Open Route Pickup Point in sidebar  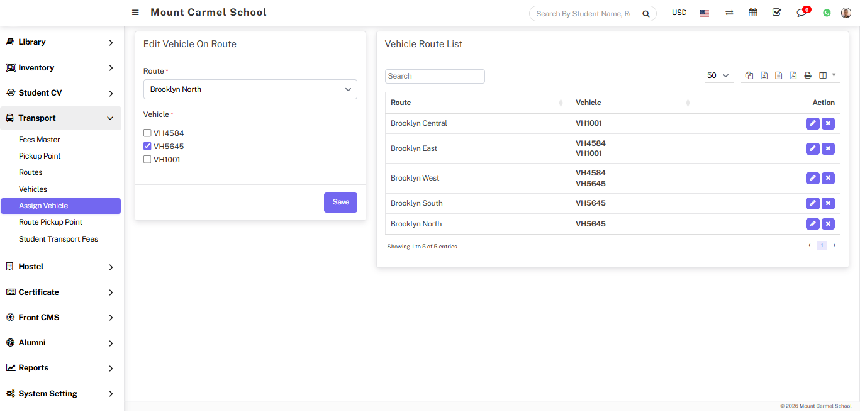[50, 222]
